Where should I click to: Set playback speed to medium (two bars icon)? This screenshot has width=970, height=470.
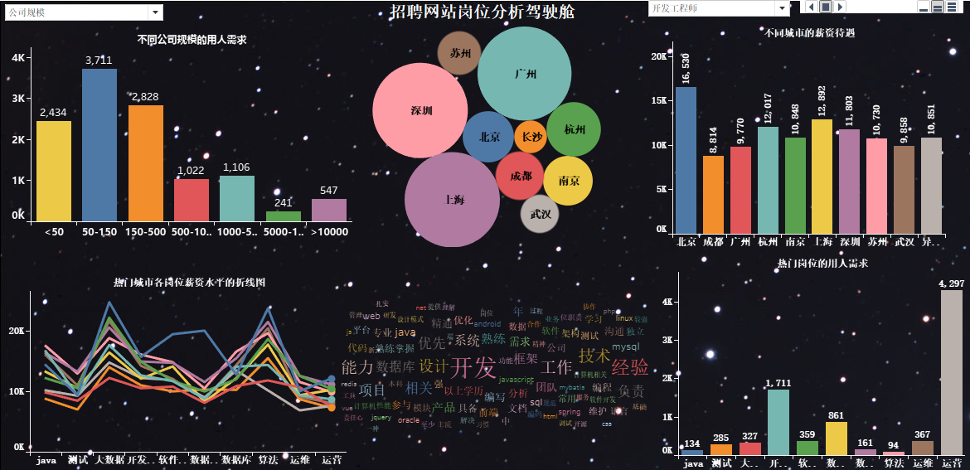point(937,7)
